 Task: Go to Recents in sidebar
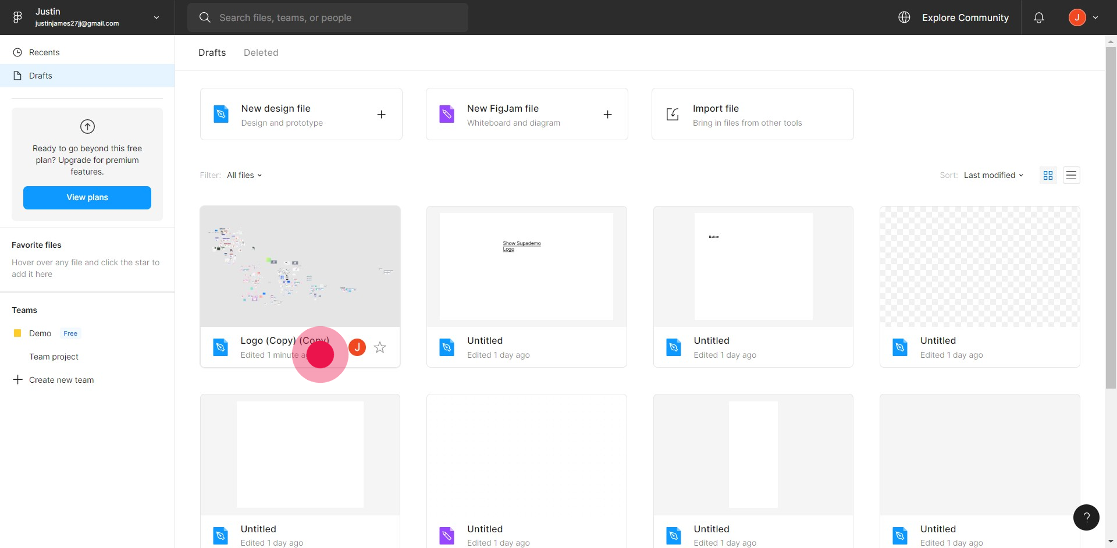[87, 52]
